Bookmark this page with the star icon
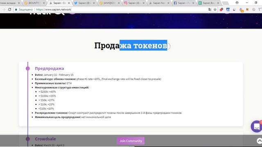Viewport: 262px width, 147px height. pyautogui.click(x=215, y=9)
